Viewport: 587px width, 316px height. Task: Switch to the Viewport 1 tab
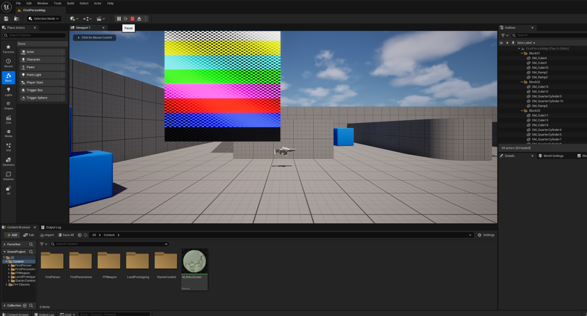tap(83, 28)
